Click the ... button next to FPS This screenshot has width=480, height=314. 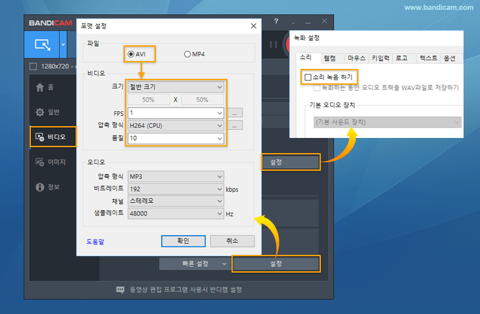click(235, 113)
